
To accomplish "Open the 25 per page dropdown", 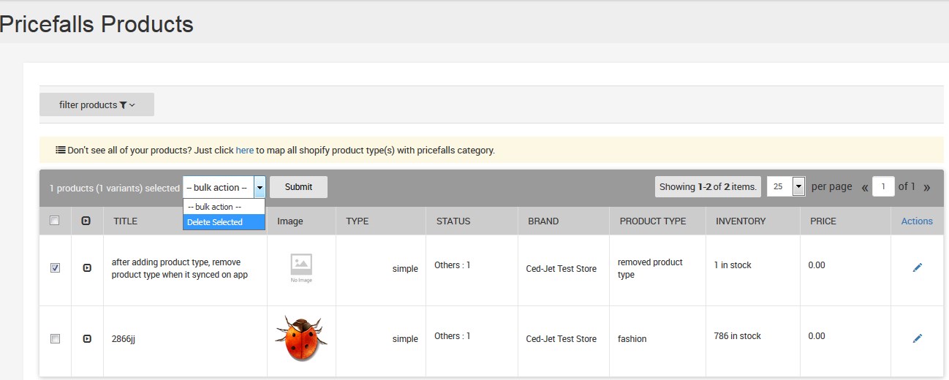I will (786, 187).
